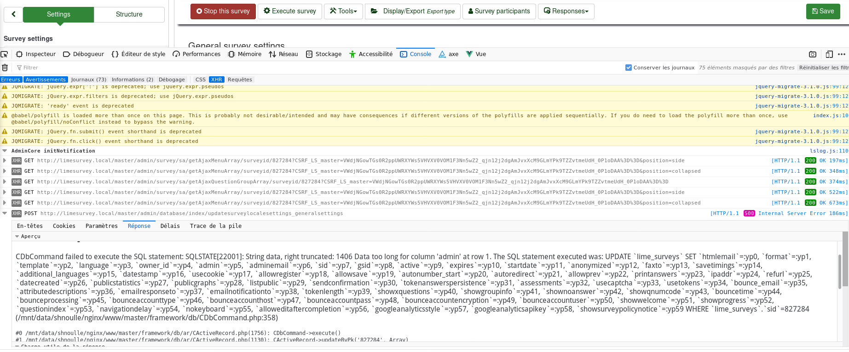Collapse the POST request row
849x352 pixels.
click(5, 213)
